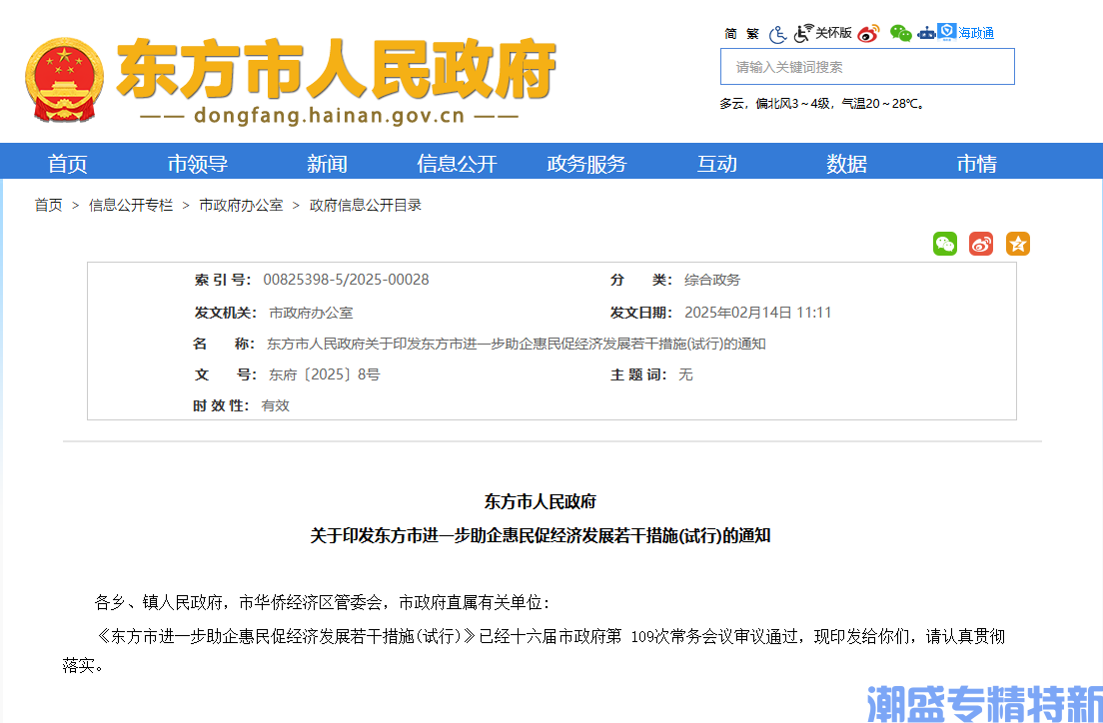Open the 政务服务 navigation menu item
Viewport: 1103px width, 723px height.
586,164
